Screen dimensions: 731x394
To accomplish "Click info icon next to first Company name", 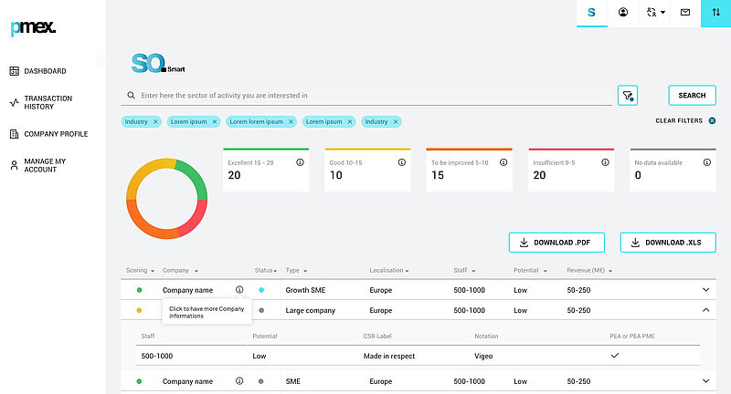I will coord(239,290).
